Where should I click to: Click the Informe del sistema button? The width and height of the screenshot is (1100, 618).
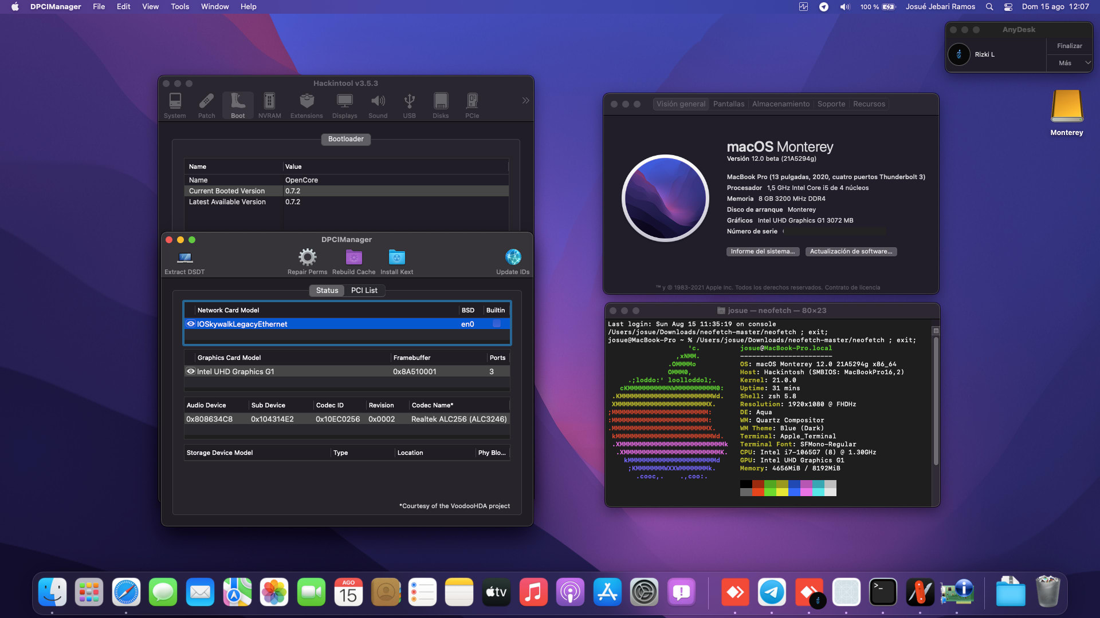(x=763, y=252)
